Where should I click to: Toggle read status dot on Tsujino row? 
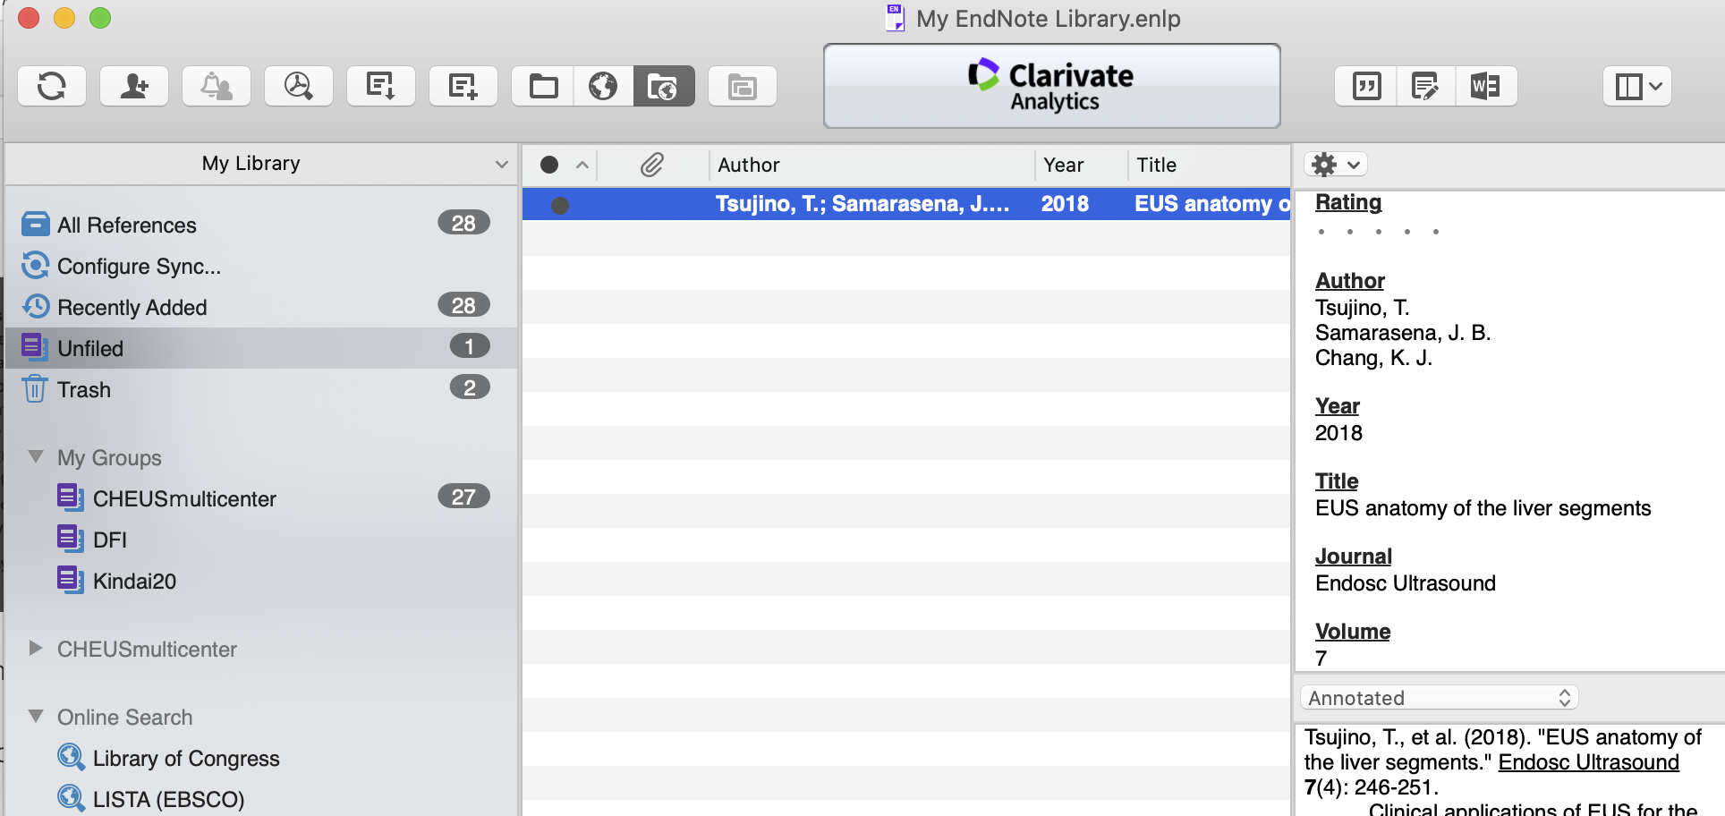point(560,206)
